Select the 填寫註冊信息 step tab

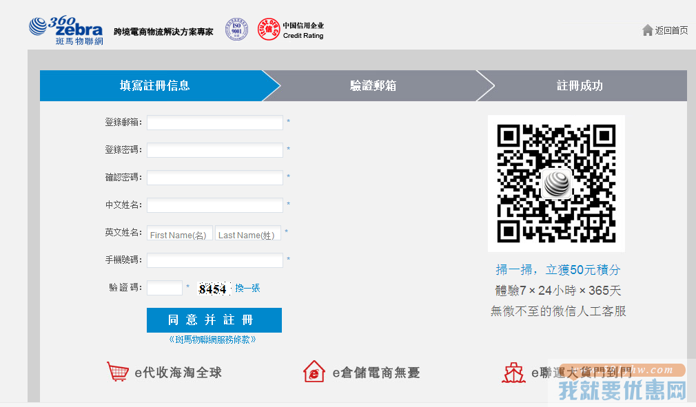pyautogui.click(x=154, y=85)
